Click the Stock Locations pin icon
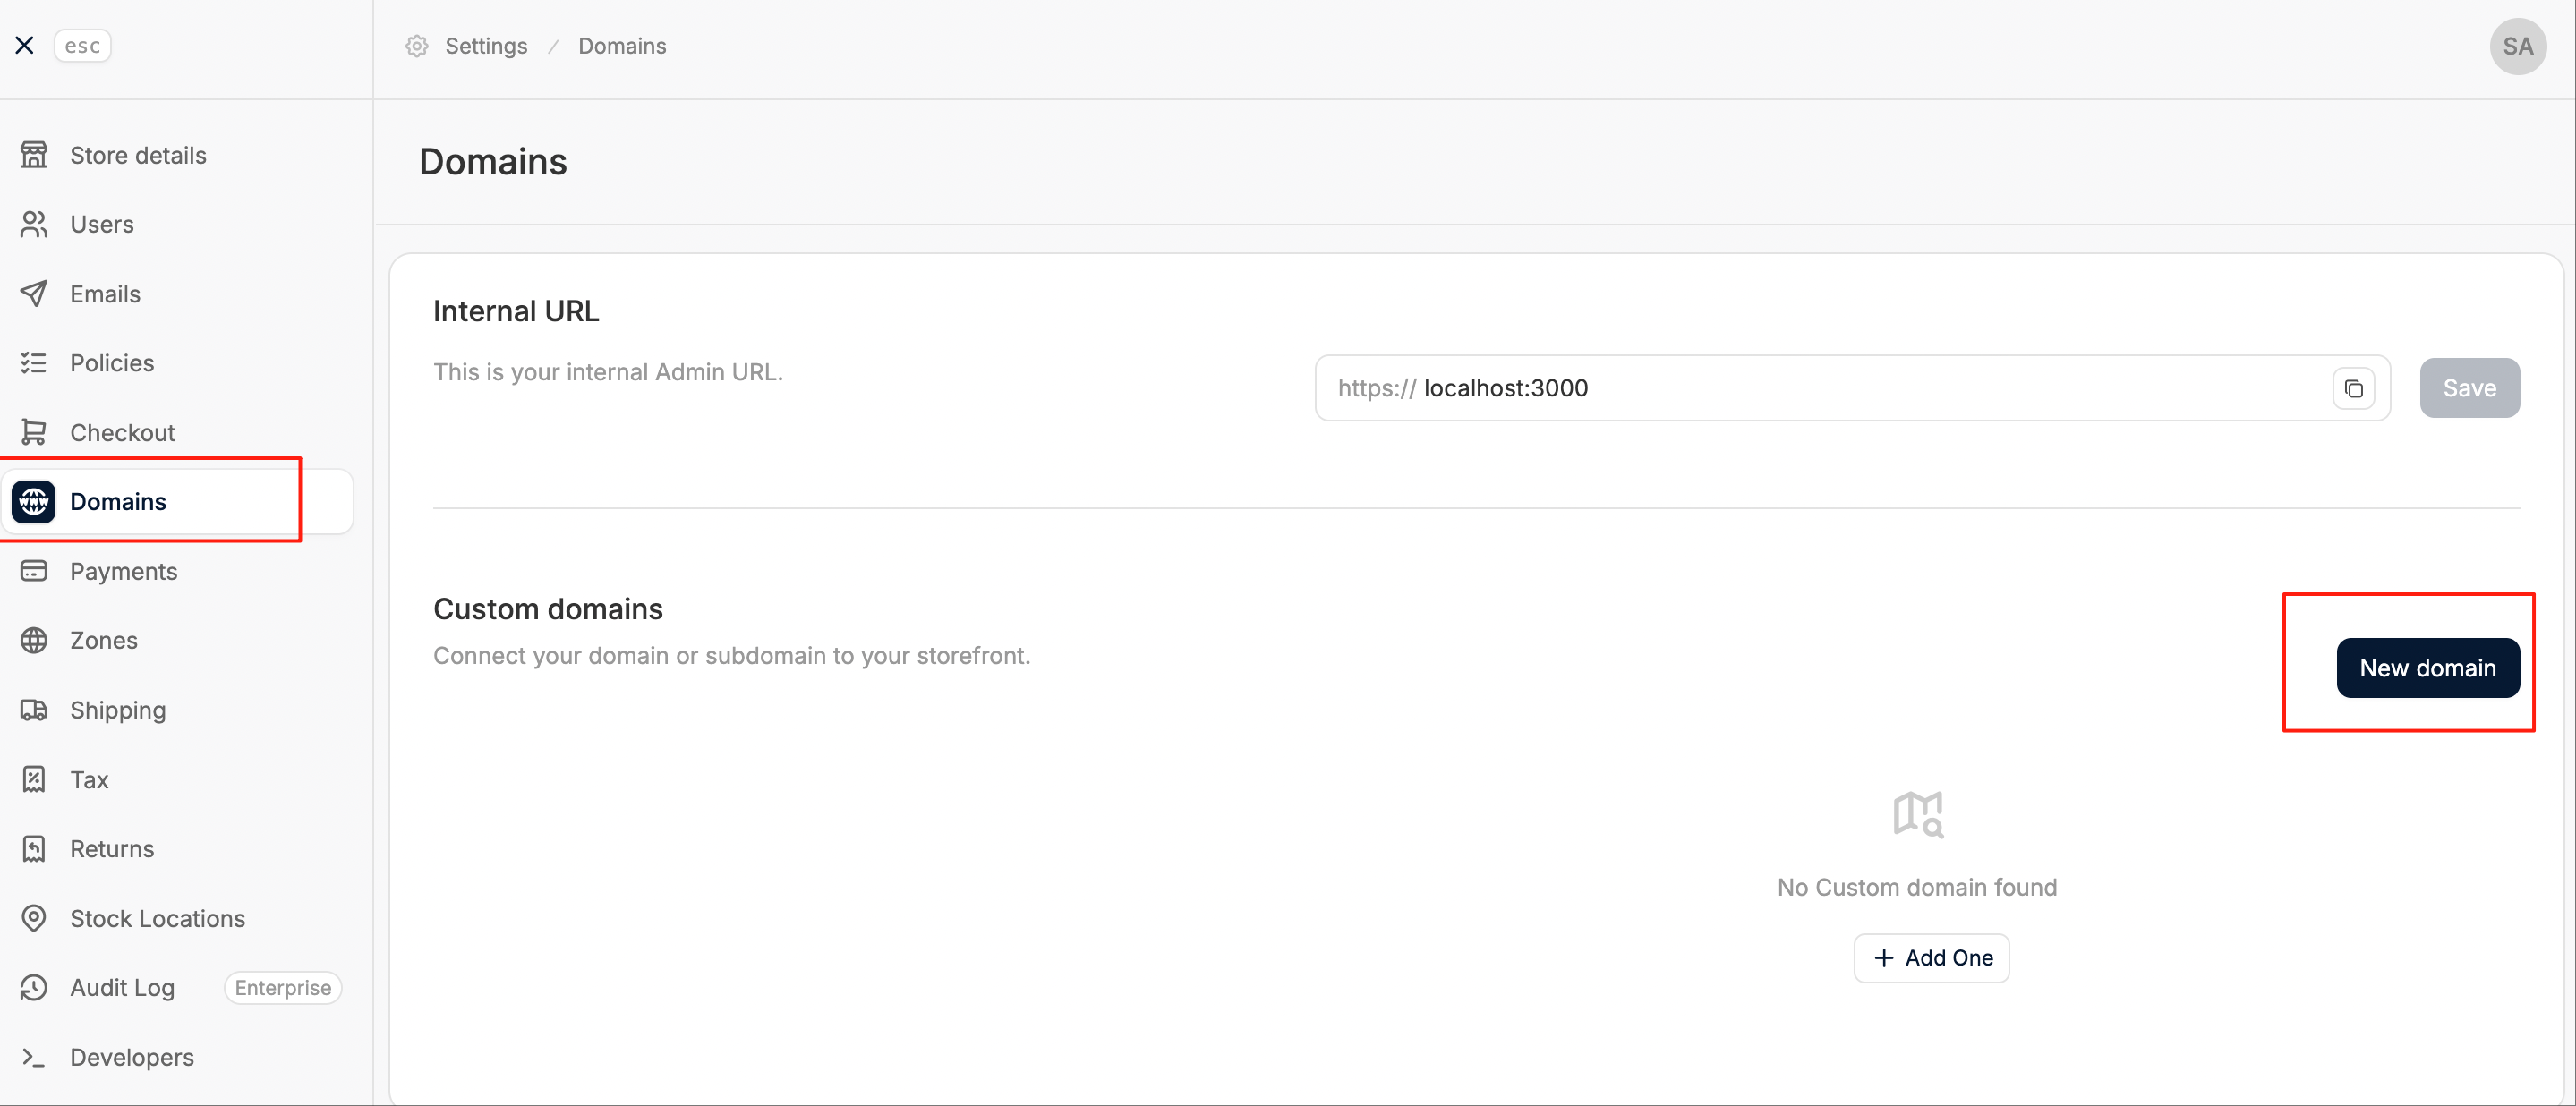Screen dimensions: 2576x1106 (x=34, y=918)
